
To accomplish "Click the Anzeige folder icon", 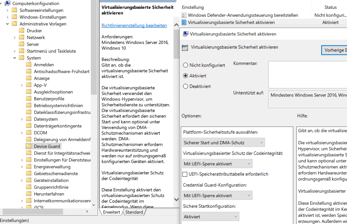I will click(x=29, y=78).
